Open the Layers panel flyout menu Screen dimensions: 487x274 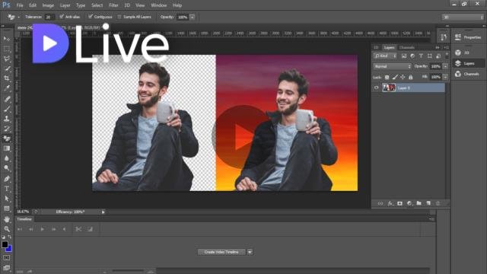[x=447, y=47]
